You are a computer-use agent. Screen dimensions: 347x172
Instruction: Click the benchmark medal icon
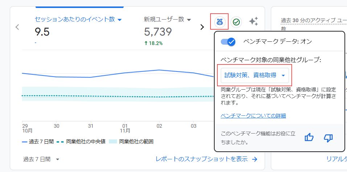click(219, 22)
